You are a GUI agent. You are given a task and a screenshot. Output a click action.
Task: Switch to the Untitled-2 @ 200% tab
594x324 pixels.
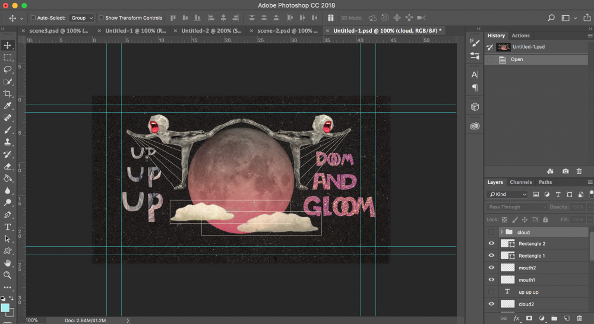pos(211,31)
